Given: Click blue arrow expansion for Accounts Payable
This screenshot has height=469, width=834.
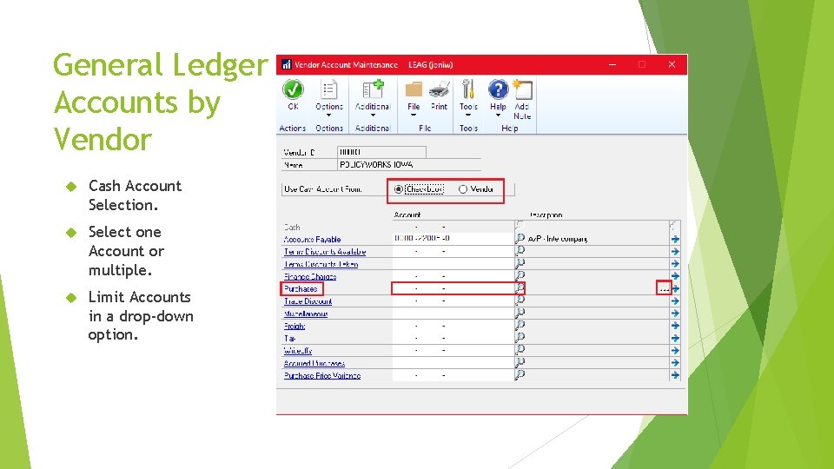Looking at the screenshot, I should 675,239.
